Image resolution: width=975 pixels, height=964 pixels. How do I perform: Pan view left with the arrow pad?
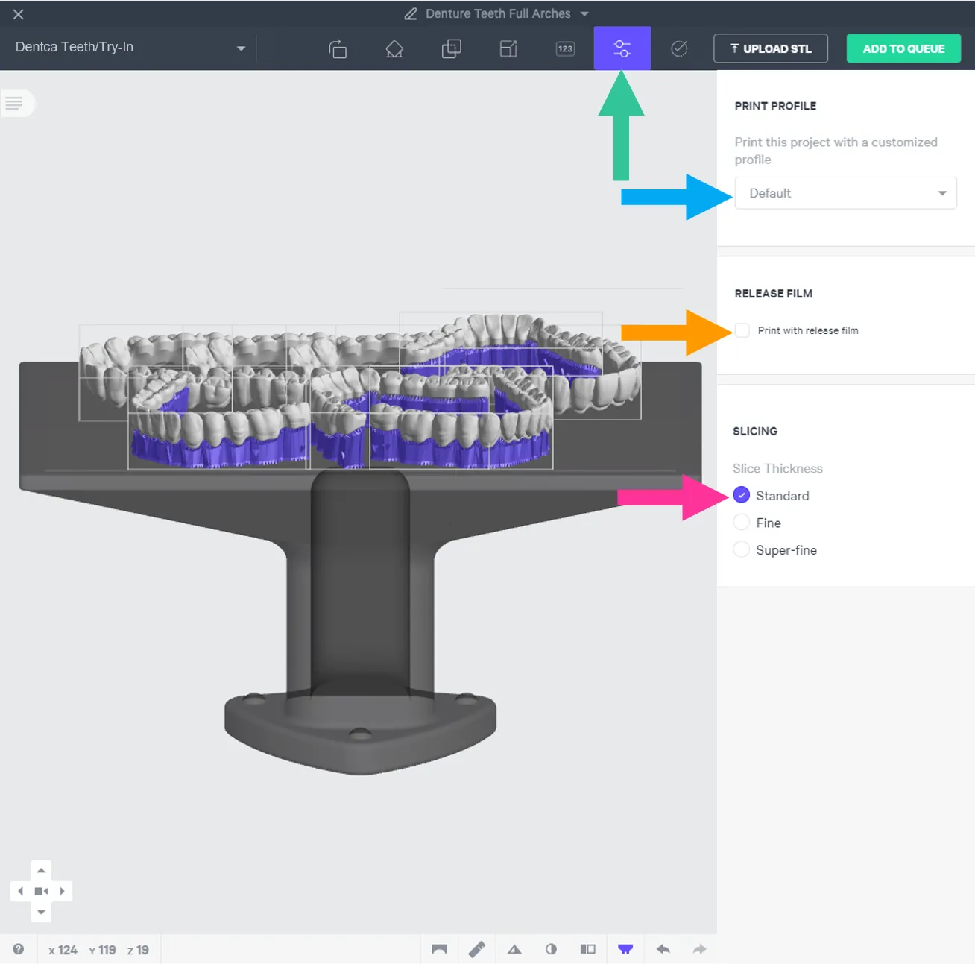point(20,891)
